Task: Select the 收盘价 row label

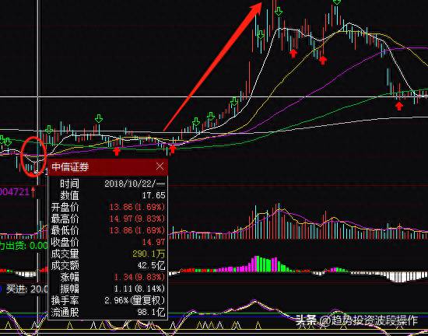Action: [65, 242]
